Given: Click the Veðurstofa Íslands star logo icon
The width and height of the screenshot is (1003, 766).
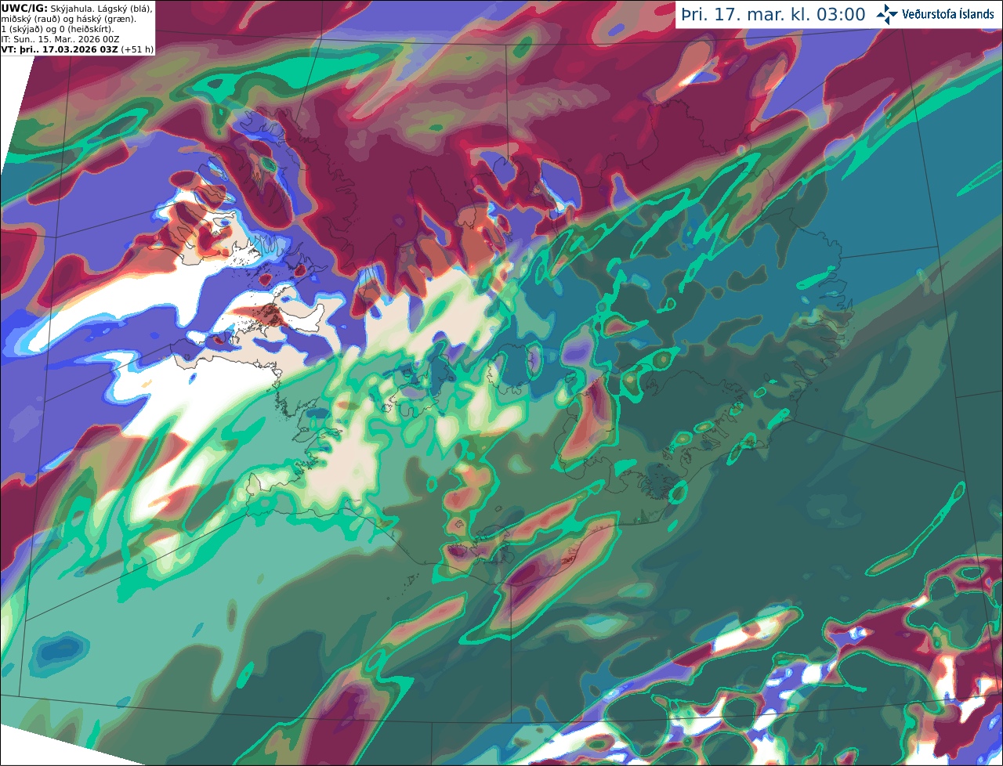Looking at the screenshot, I should [x=887, y=14].
